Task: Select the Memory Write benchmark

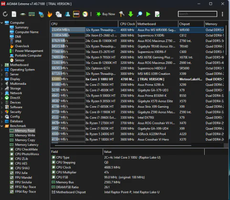Action: click(x=25, y=135)
